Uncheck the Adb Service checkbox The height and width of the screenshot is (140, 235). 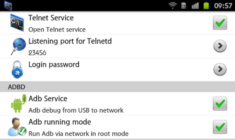click(220, 104)
